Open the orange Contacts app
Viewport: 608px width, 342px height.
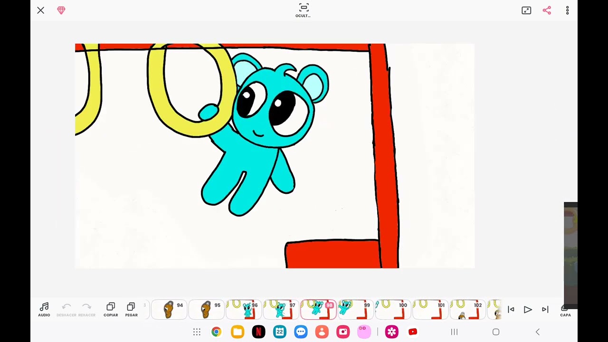322,332
